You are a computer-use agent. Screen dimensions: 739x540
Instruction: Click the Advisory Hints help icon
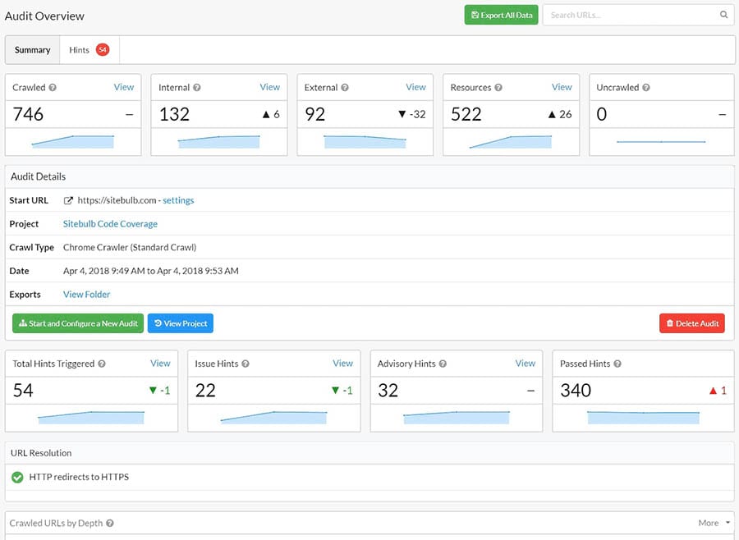pyautogui.click(x=442, y=364)
